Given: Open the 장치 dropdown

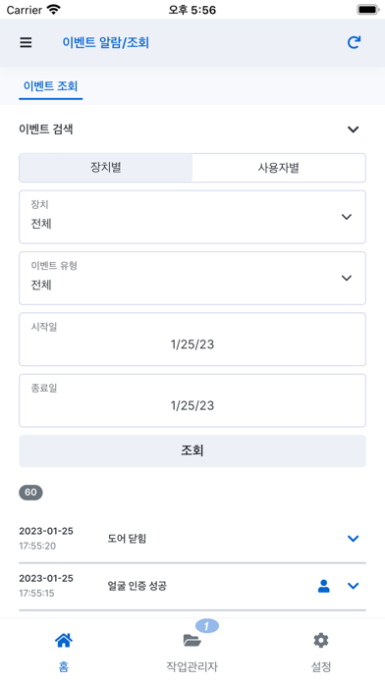Looking at the screenshot, I should point(192,217).
